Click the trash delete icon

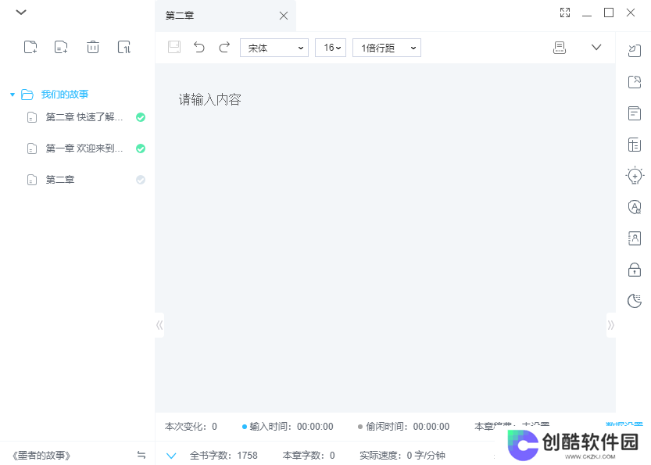tap(92, 47)
